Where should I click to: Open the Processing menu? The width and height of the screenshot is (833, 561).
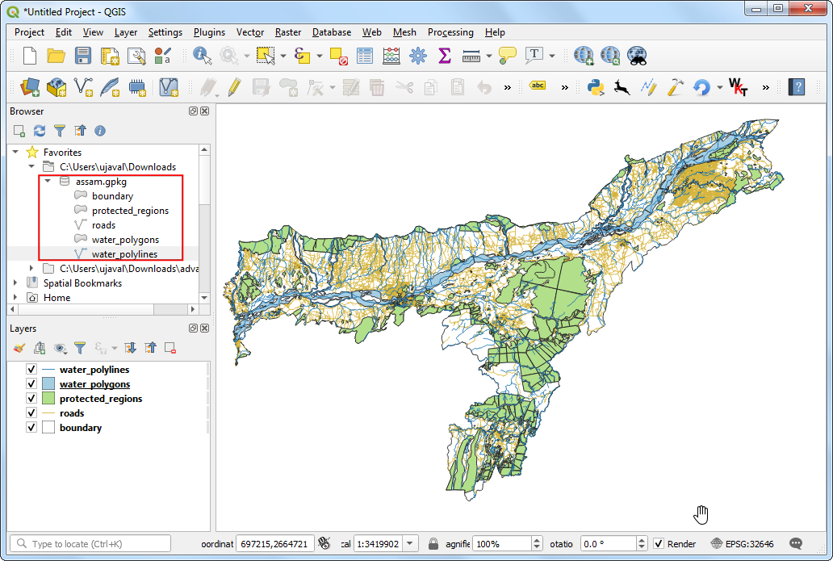450,32
